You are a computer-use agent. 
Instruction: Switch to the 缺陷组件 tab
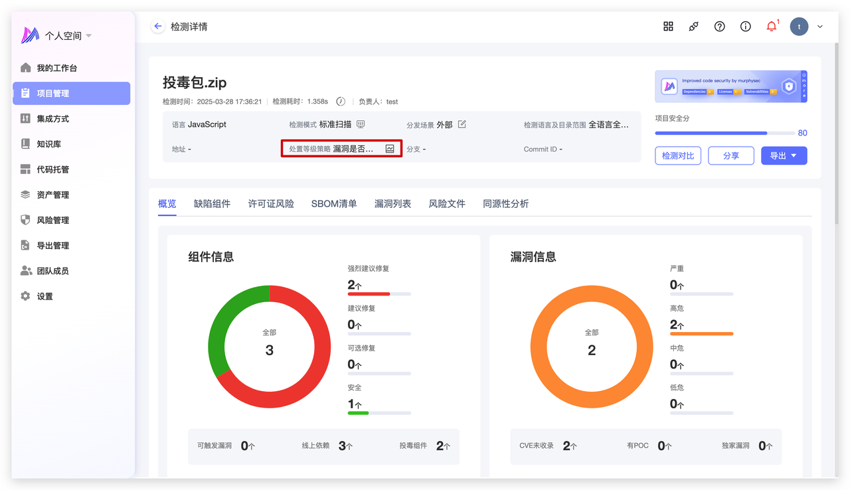(212, 204)
